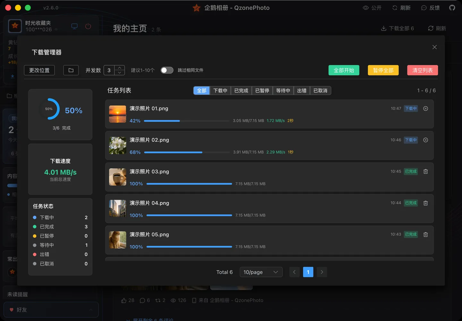
Task: Toggle the 跳过相同文件 switch
Action: click(167, 70)
